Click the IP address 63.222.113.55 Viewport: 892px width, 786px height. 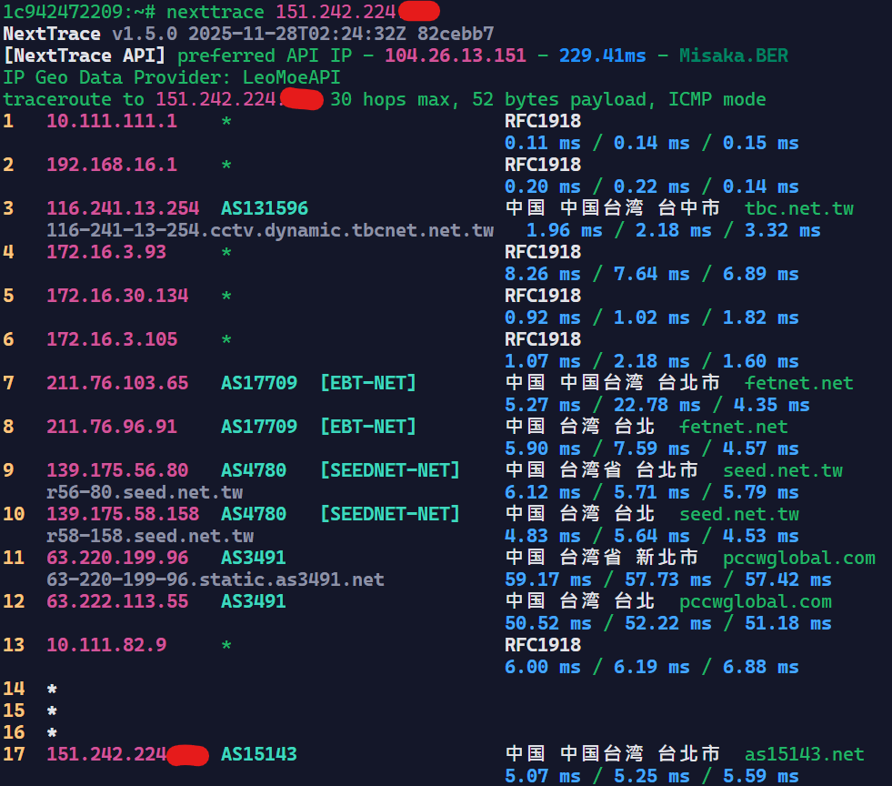pos(117,601)
